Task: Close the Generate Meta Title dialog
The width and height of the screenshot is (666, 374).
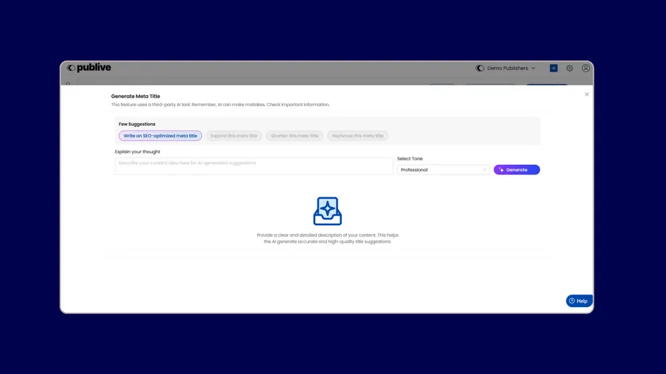Action: [586, 94]
